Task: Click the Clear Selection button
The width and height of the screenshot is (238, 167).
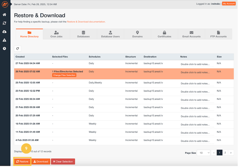Action: coord(63,162)
